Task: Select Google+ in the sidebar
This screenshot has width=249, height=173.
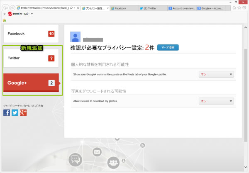Action: coord(31,83)
